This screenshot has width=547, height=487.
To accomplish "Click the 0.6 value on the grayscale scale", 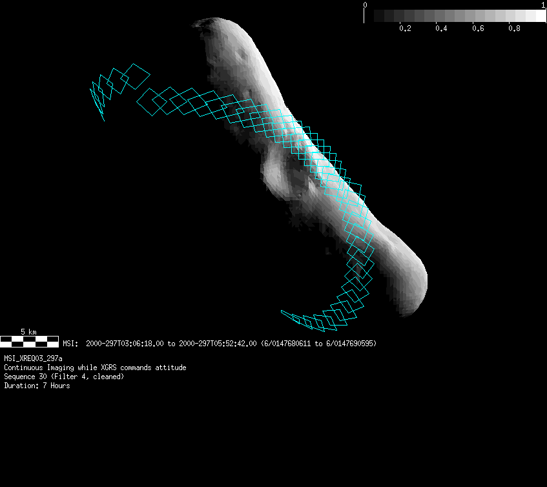I will coord(478,29).
